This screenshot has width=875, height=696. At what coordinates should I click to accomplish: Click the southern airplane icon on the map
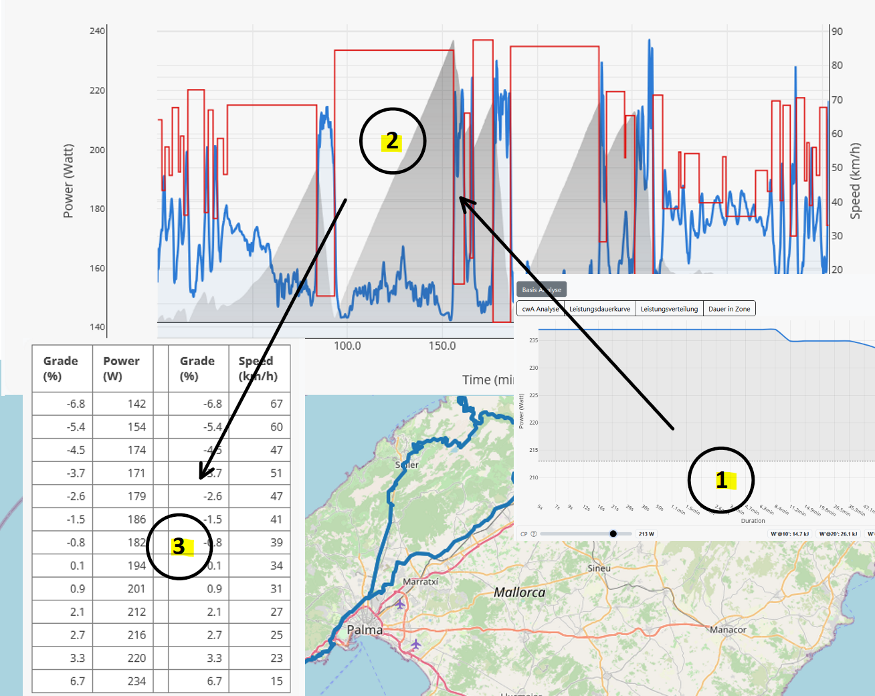click(x=416, y=644)
